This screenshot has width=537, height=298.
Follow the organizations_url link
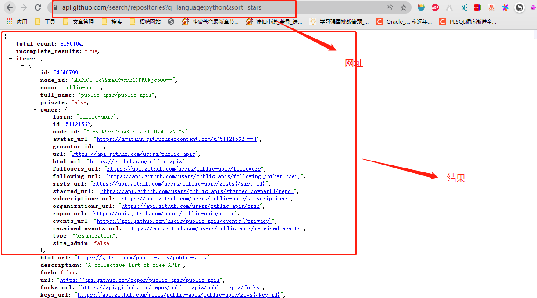click(x=191, y=206)
